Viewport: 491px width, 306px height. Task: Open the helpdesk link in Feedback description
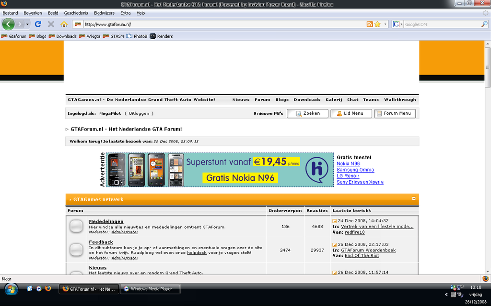[x=197, y=252]
